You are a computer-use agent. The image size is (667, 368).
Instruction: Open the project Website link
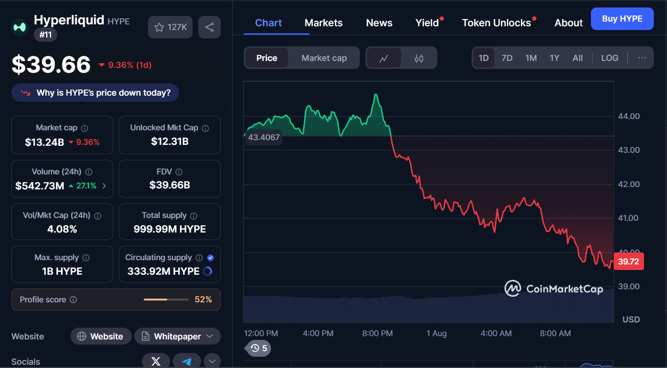(101, 337)
